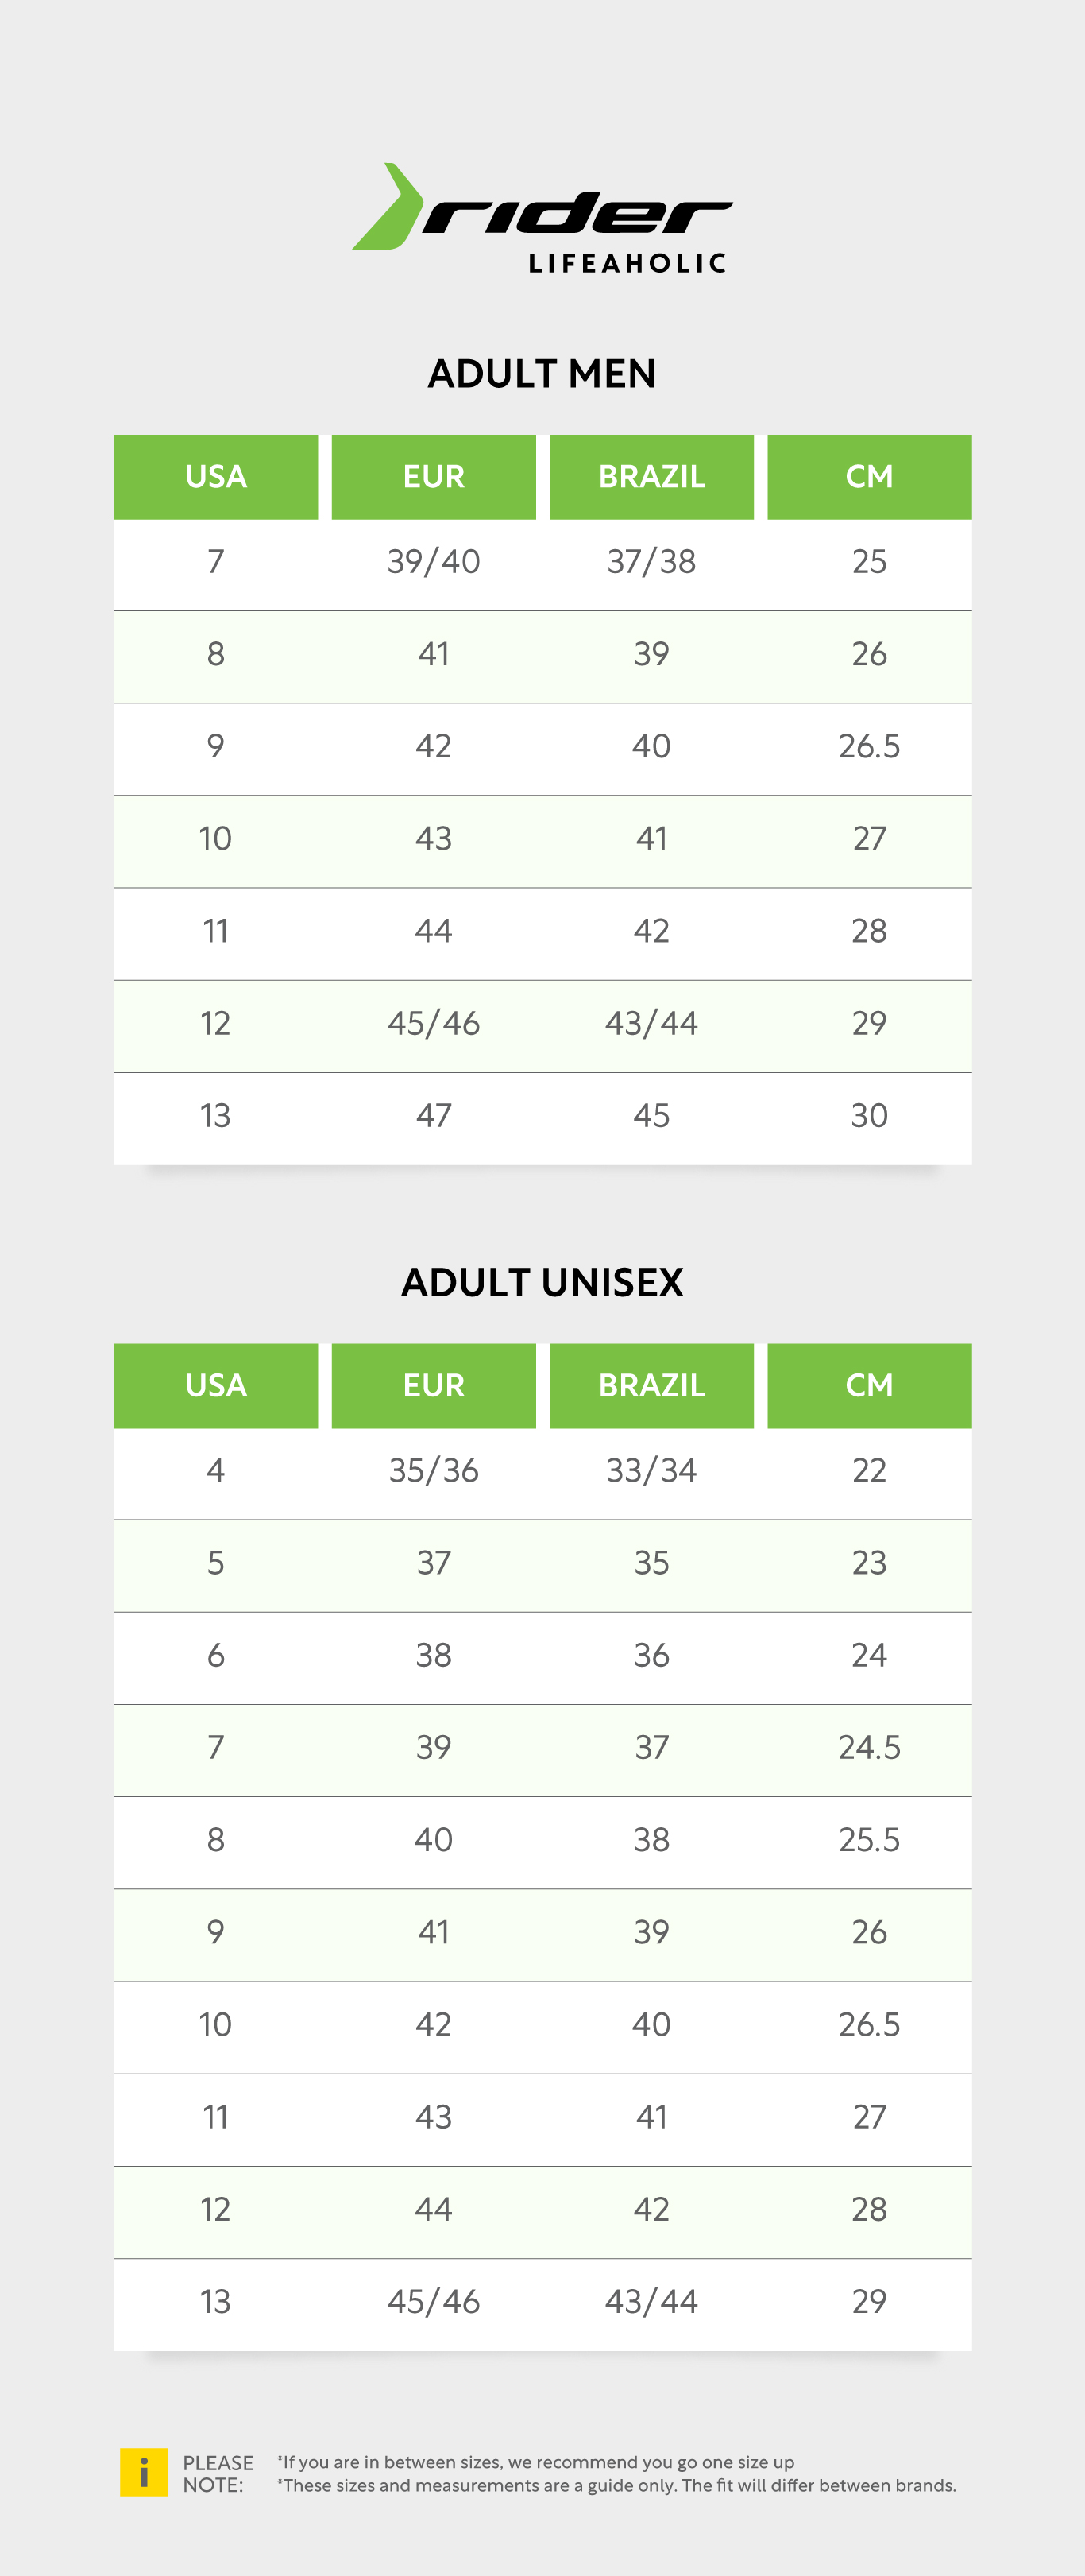Click the ADULT MEN heading
Viewport: 1085px width, 2576px height.
tap(542, 374)
